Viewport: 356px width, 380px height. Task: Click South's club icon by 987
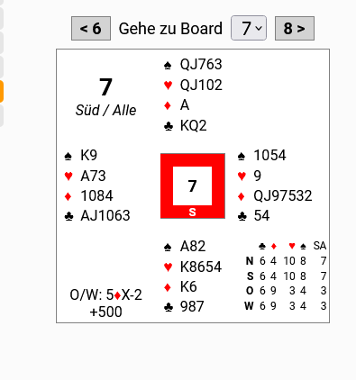pos(169,307)
